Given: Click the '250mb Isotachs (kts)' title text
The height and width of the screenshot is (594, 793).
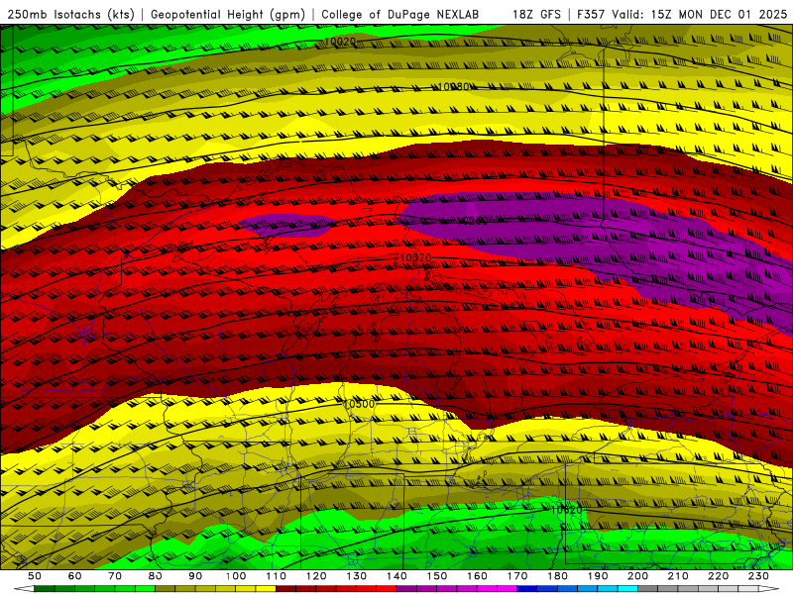Looking at the screenshot, I should click(70, 15).
